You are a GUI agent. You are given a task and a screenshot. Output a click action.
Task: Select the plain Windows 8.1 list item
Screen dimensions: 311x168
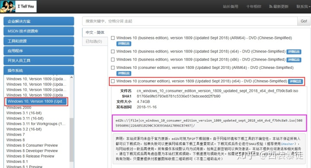click(x=17, y=162)
